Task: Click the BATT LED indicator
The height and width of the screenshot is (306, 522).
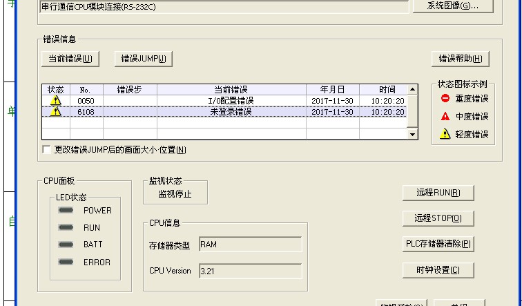Action: coord(66,245)
